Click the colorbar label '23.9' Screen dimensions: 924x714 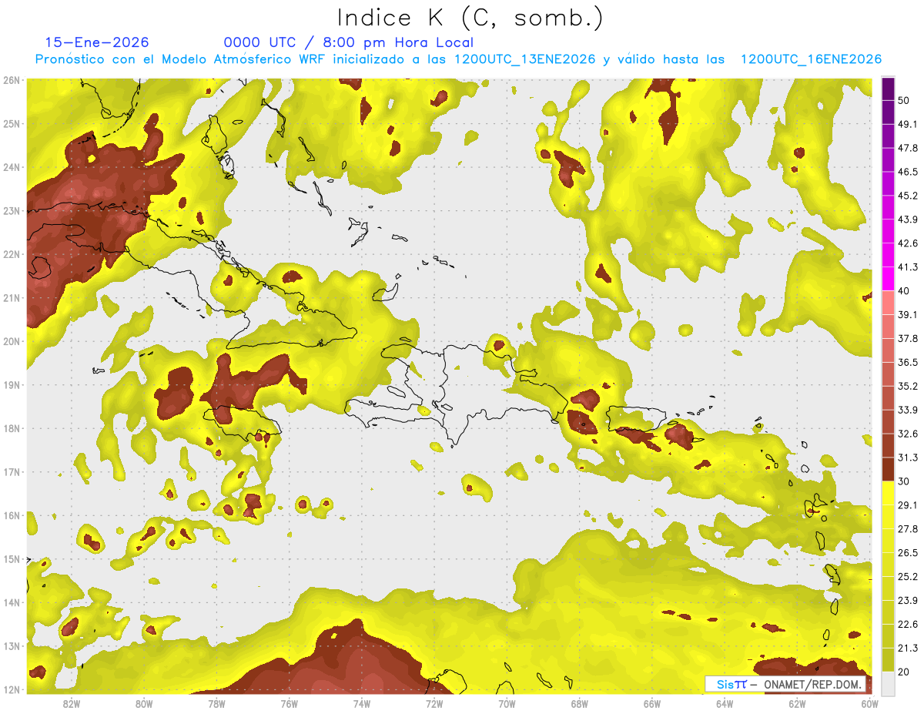907,600
